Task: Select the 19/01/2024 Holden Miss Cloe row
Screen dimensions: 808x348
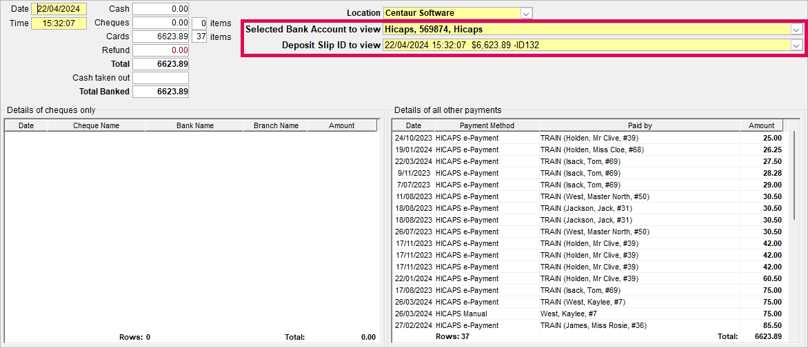Action: [587, 150]
